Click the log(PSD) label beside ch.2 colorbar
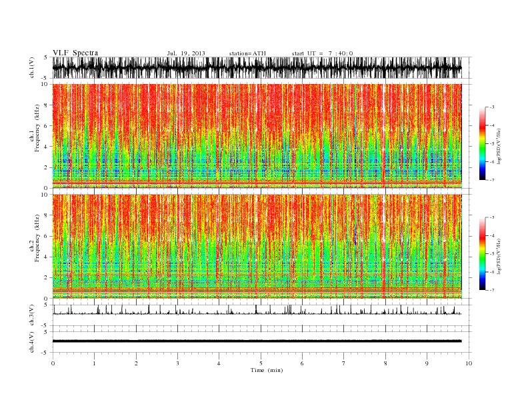Viewport: 528px width, 408px height. [x=499, y=256]
